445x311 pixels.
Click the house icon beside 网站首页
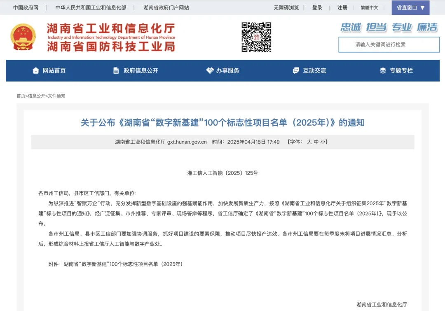click(x=35, y=71)
